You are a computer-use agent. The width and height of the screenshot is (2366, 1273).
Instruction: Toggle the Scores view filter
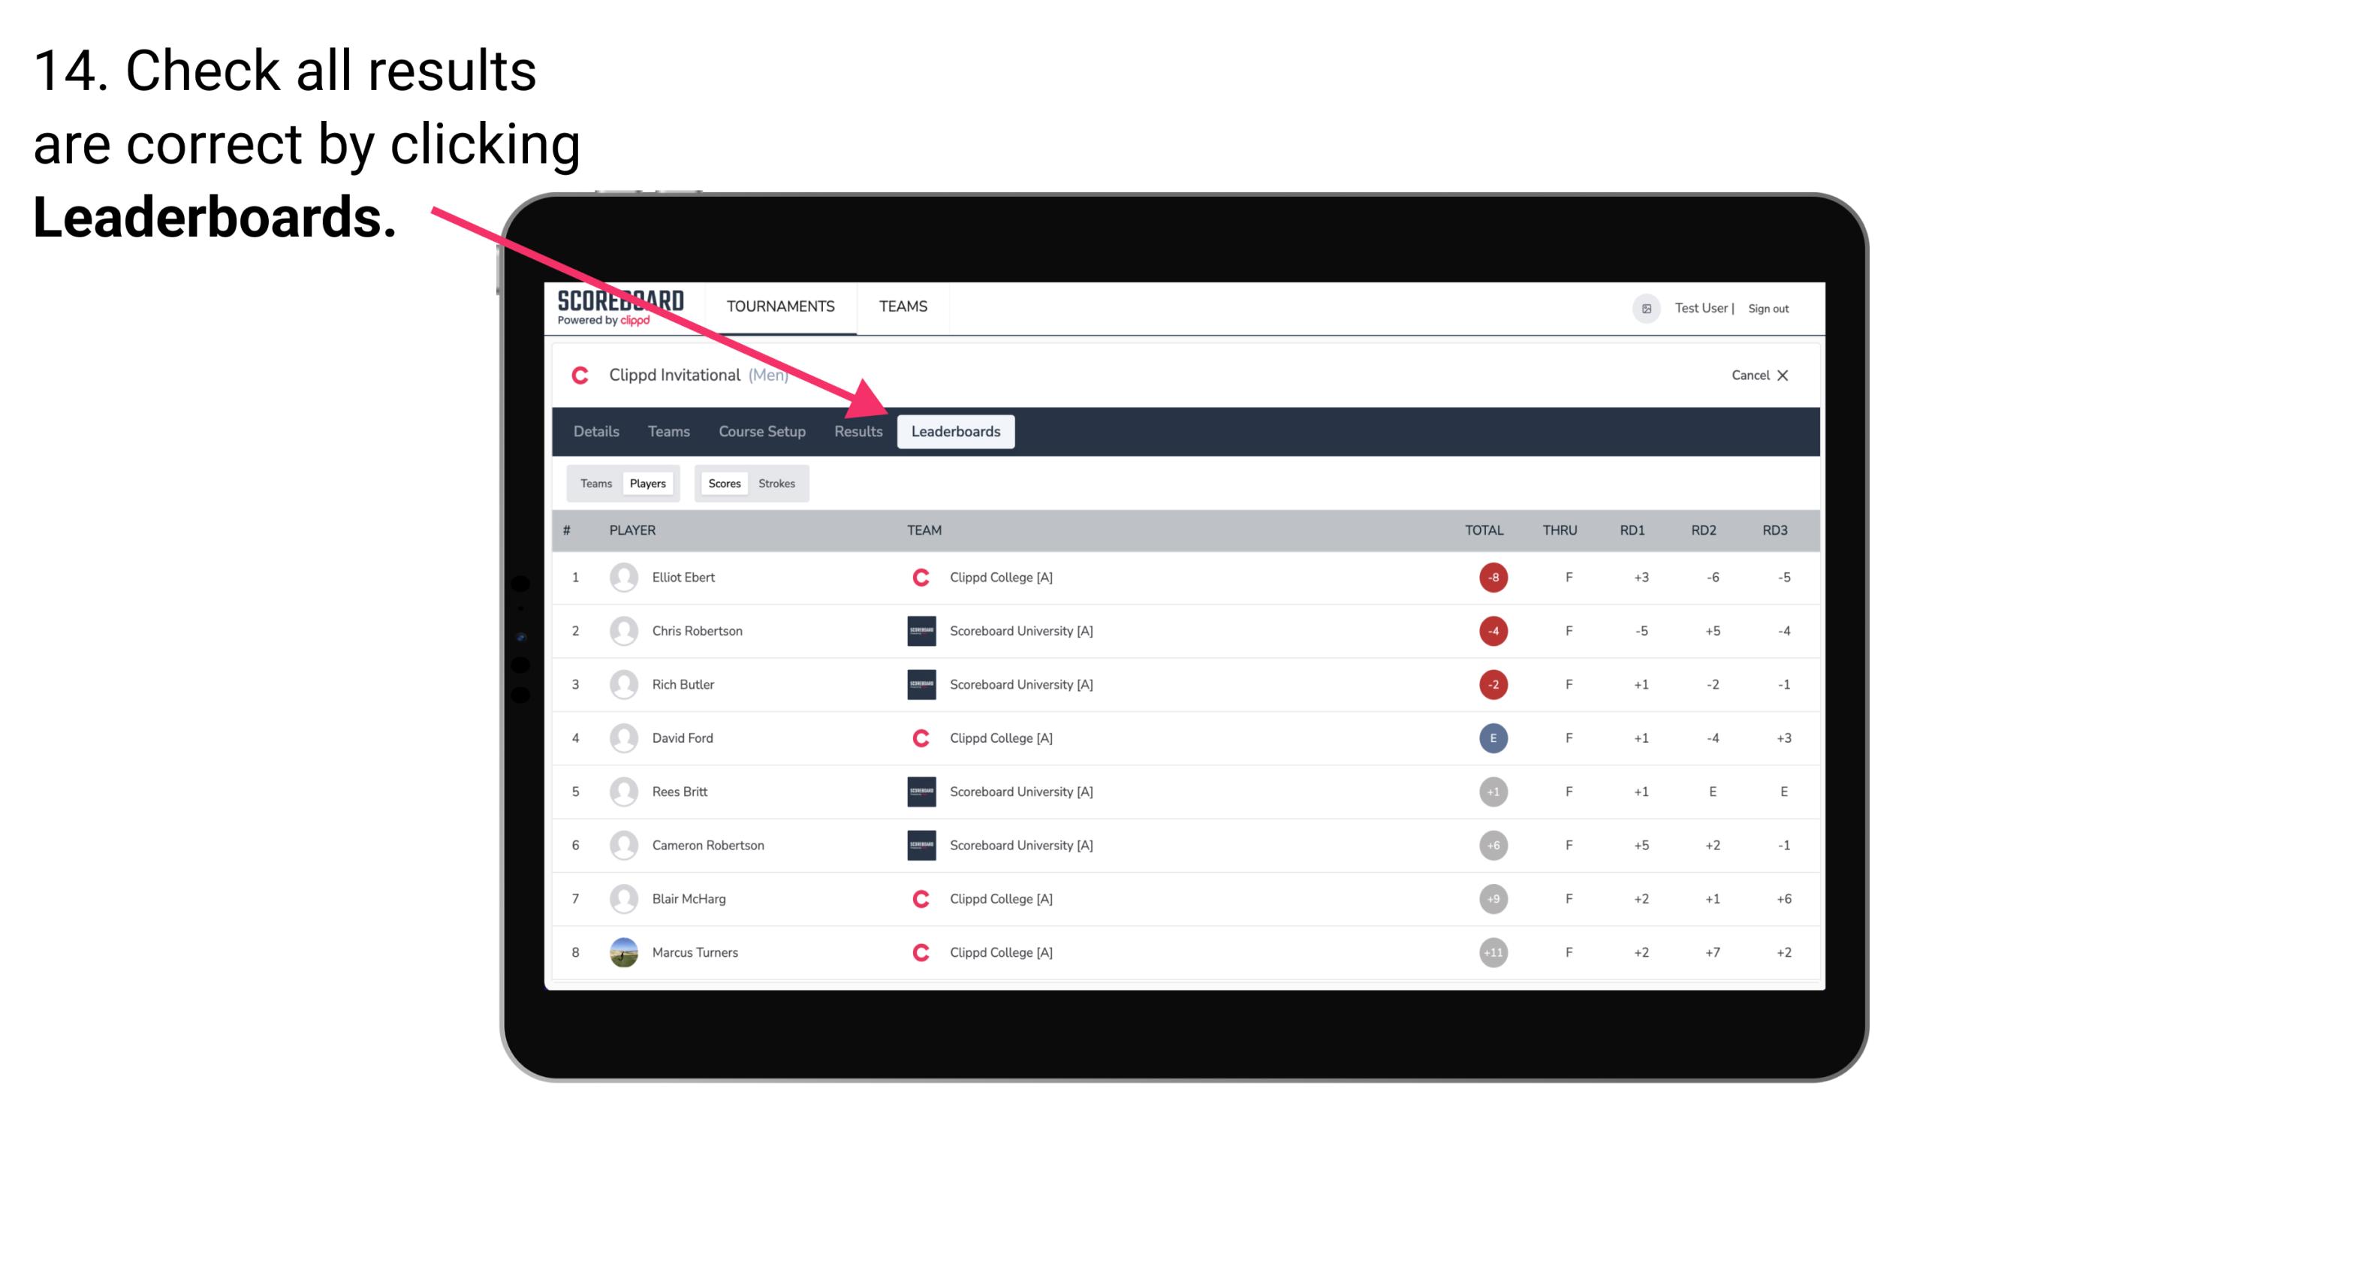(x=725, y=483)
